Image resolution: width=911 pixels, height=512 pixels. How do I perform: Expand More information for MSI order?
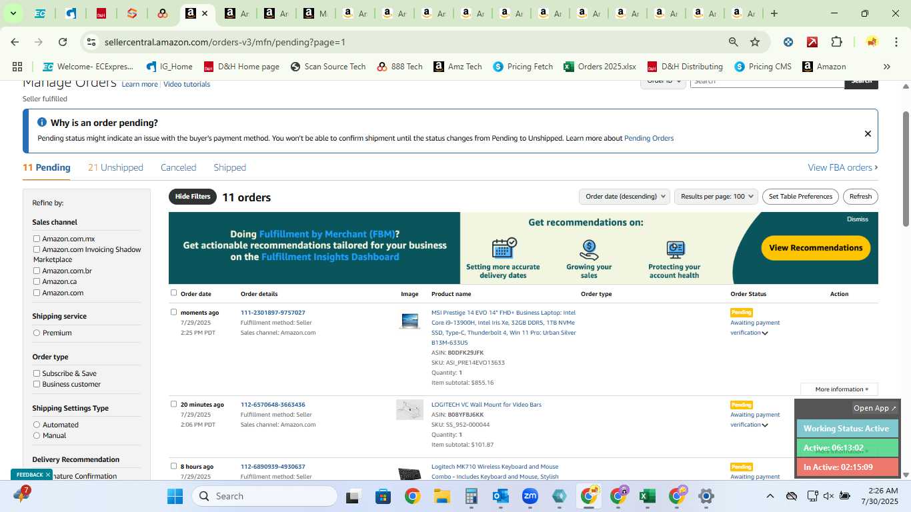(839, 389)
